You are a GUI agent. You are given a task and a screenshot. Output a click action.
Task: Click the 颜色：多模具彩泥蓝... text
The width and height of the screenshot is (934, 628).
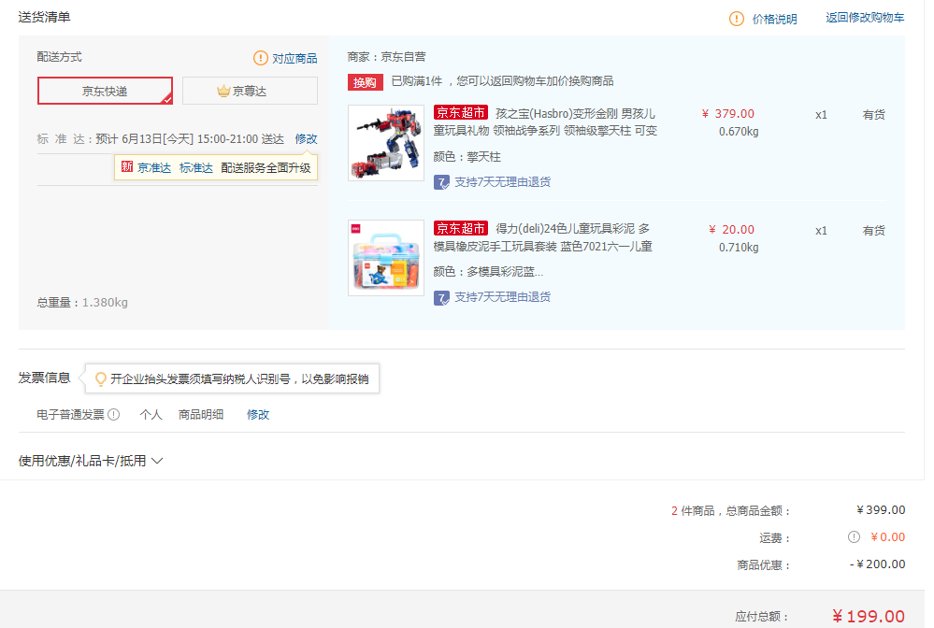click(488, 271)
